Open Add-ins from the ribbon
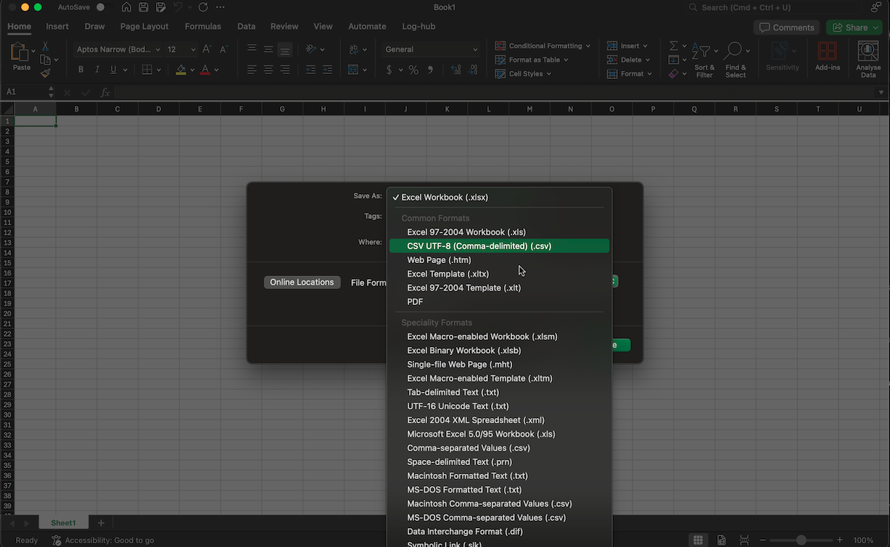The width and height of the screenshot is (890, 547). pyautogui.click(x=827, y=56)
